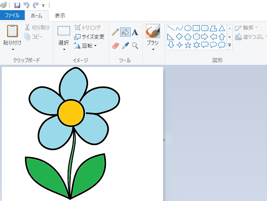
Task: Select the Magnifier tool
Action: tap(135, 46)
